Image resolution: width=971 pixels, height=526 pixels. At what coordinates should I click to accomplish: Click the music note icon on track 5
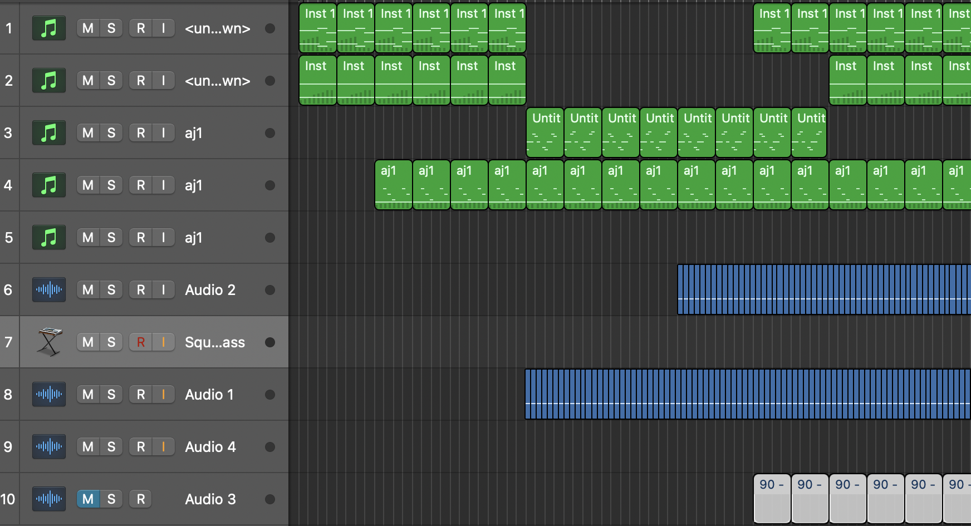click(49, 238)
